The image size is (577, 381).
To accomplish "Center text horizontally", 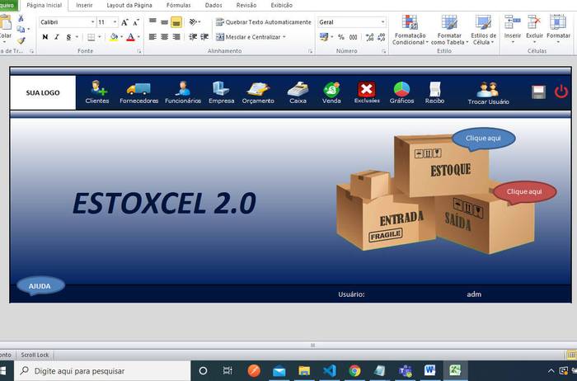I will [165, 37].
